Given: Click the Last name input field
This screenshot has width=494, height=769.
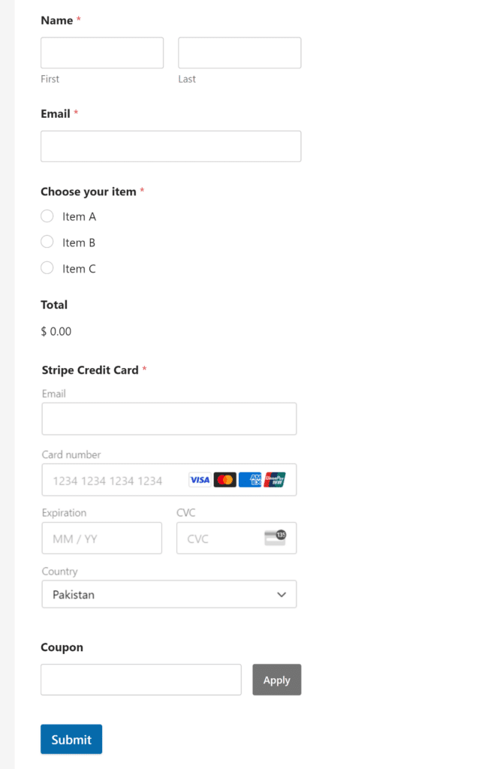Looking at the screenshot, I should click(x=239, y=53).
